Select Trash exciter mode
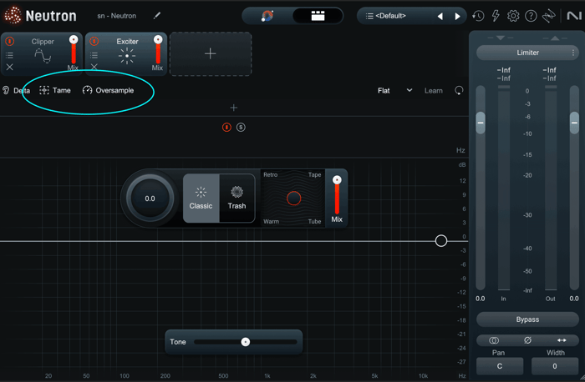The image size is (585, 382). point(237,198)
